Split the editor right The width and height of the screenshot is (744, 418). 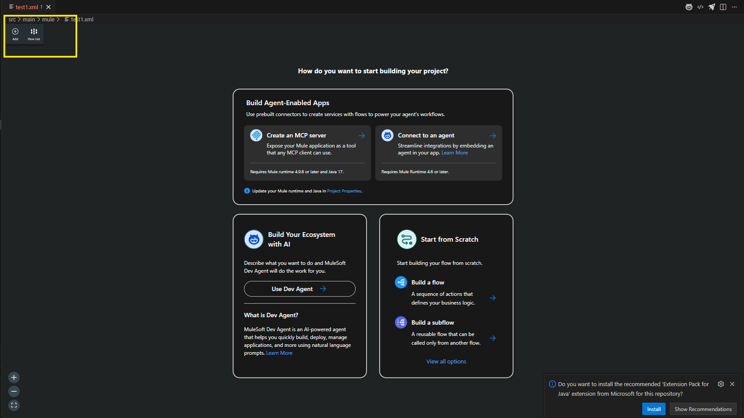click(723, 7)
